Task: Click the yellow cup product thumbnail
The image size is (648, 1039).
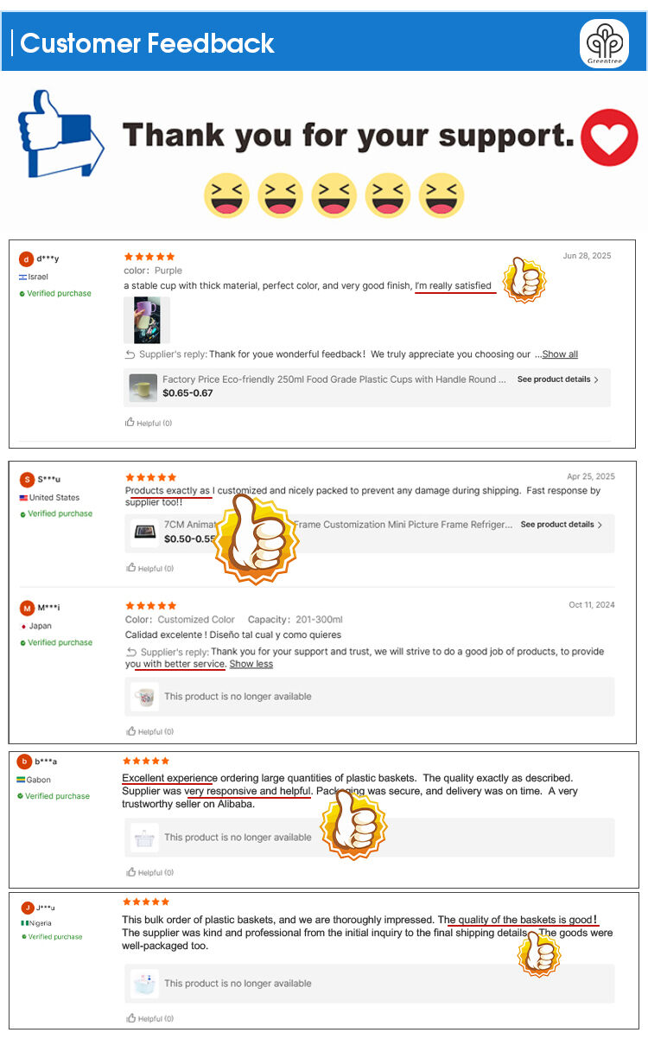Action: click(x=143, y=386)
